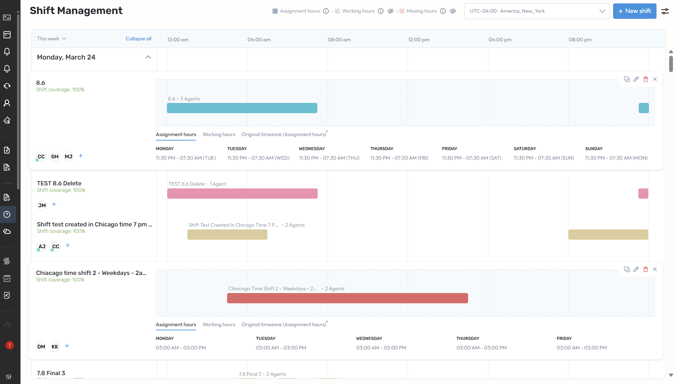Image resolution: width=676 pixels, height=384 pixels.
Task: Click the delete trash icon for 8.6 shift
Action: (x=646, y=79)
